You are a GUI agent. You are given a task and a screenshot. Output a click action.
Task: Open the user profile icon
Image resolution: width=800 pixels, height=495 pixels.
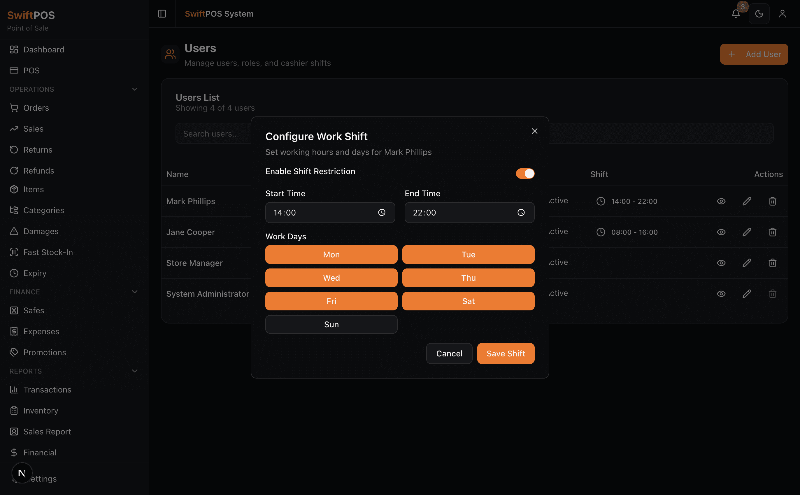tap(782, 14)
